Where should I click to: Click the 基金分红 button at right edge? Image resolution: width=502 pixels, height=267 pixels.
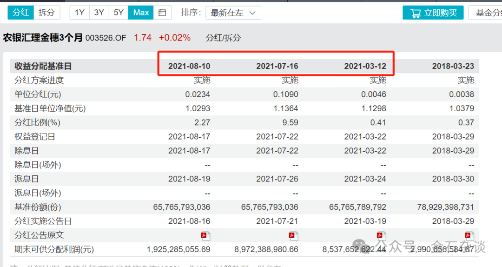486,13
